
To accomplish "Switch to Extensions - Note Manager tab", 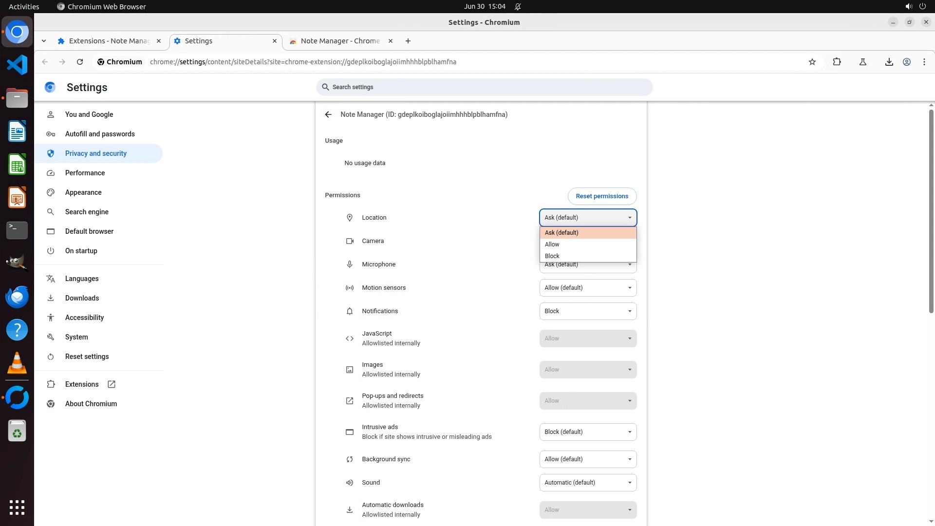I will point(109,41).
